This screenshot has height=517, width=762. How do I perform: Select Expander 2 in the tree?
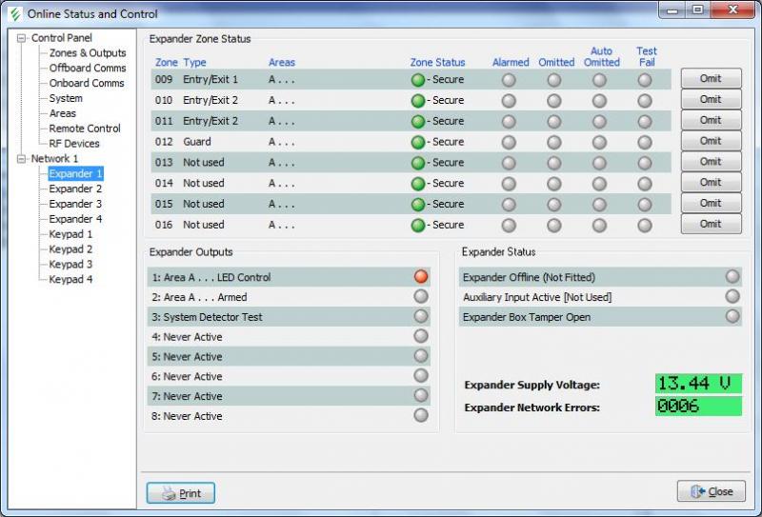coord(75,189)
